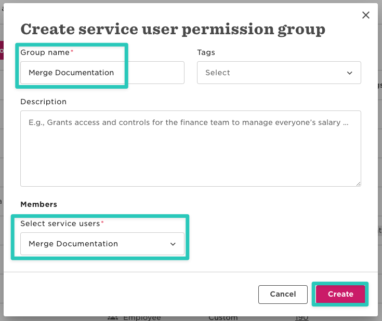Image resolution: width=382 pixels, height=321 pixels.
Task: Click the Select service users label
Action: (60, 224)
